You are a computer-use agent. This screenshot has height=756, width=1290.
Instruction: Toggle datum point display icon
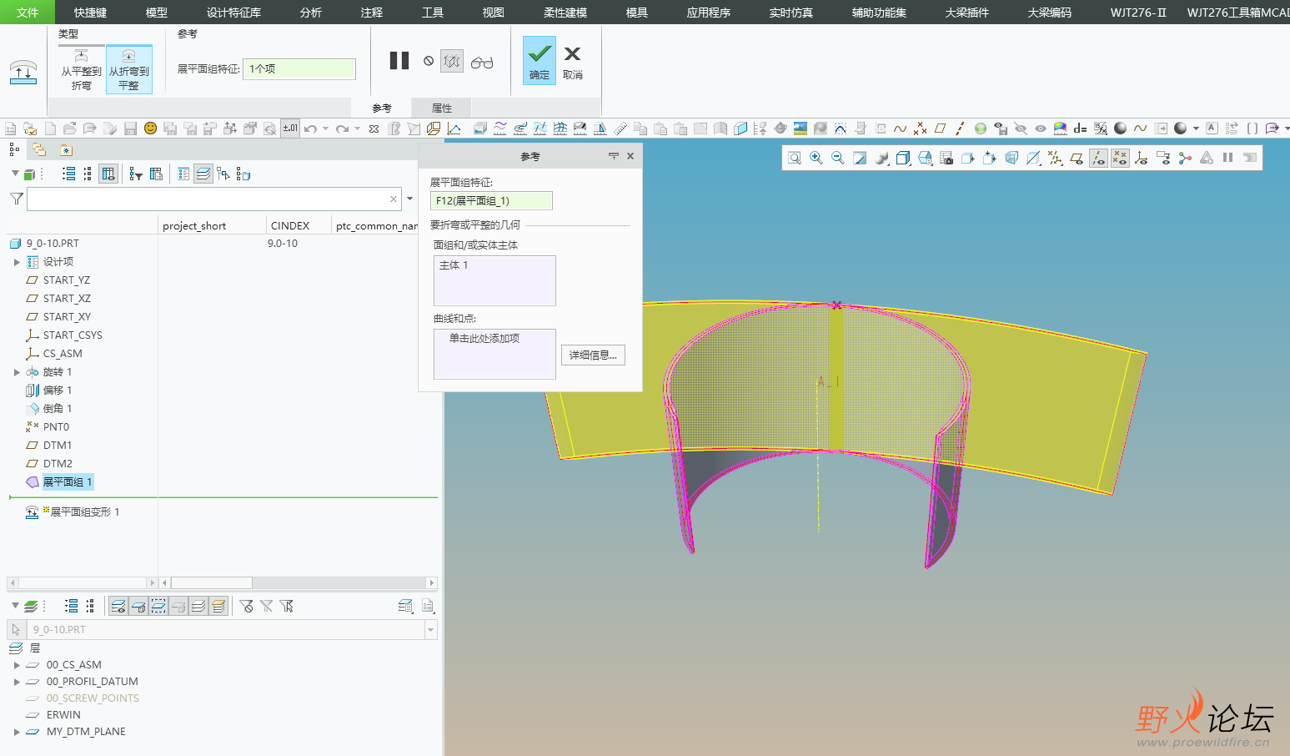pos(1120,158)
